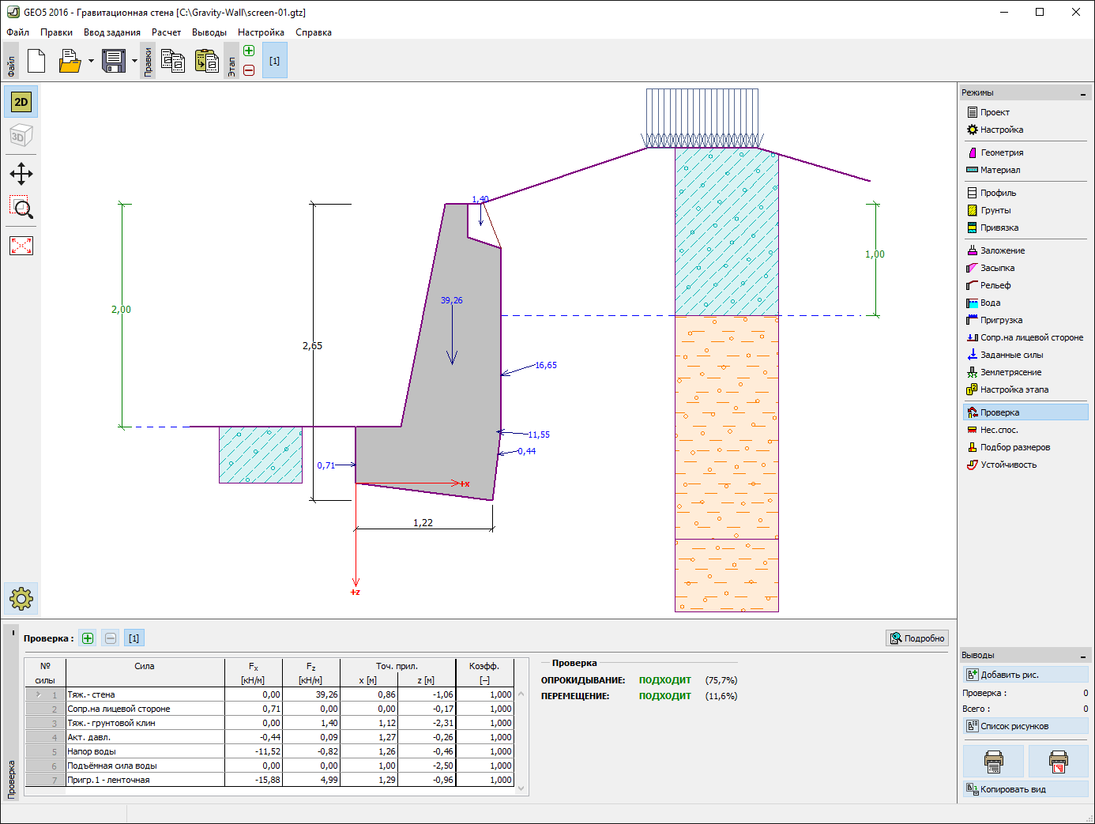
Task: Click the fit drawing to window icon
Action: click(21, 246)
